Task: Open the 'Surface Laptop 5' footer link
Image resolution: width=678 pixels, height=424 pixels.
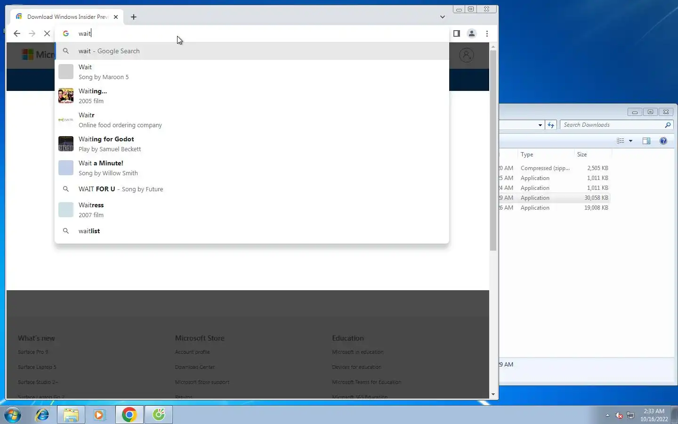Action: click(x=37, y=367)
